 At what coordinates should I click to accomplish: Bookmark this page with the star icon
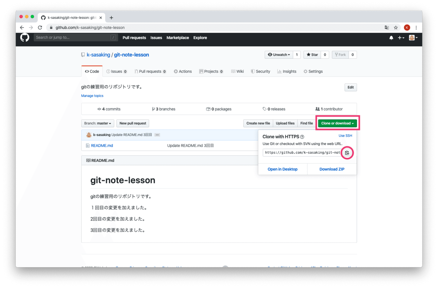(396, 28)
